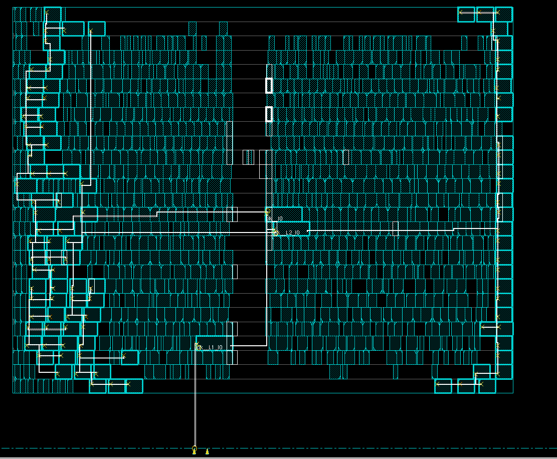Screen dimensions: 557x459
Task: Click the yellow circle pin on ck_I0 cell
Action: 268,211
